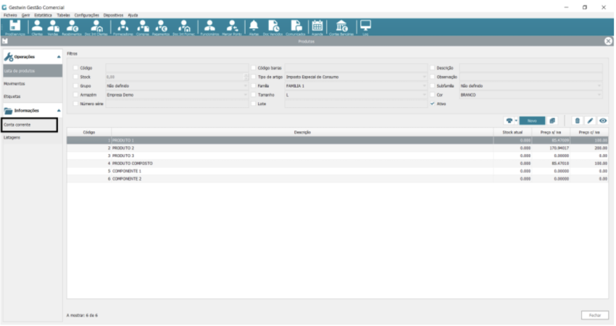Viewport: 616px width, 326px height.
Task: Check the Armazém filter checkbox
Action: [x=75, y=95]
